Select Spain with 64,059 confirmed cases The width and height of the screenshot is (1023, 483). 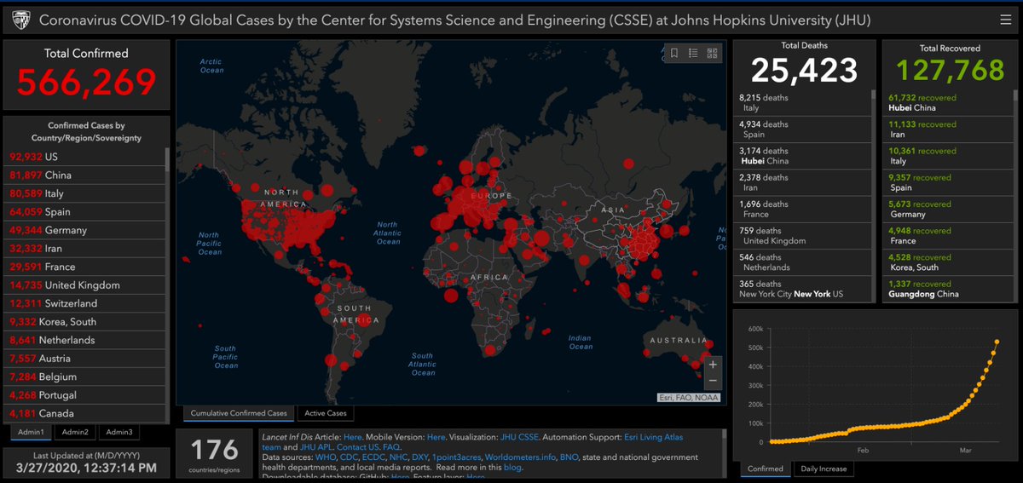85,211
